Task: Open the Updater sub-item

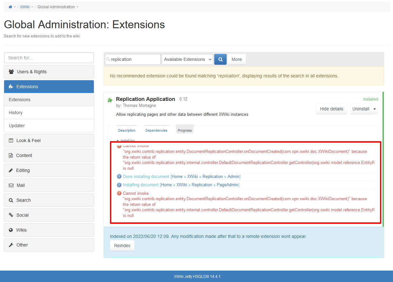Action: click(x=49, y=126)
